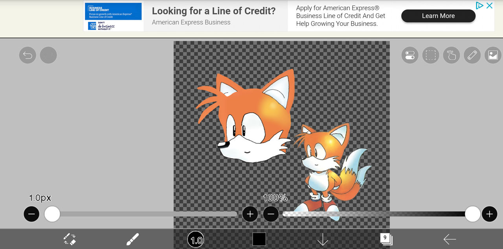
Task: Decrease brush size with the minus button
Action: [x=31, y=214]
